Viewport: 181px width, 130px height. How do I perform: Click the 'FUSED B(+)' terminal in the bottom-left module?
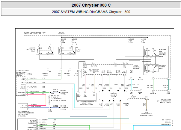click(32, 123)
